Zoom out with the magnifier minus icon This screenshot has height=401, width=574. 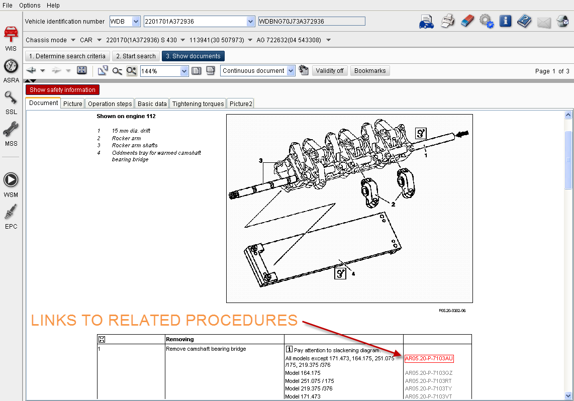pos(117,71)
